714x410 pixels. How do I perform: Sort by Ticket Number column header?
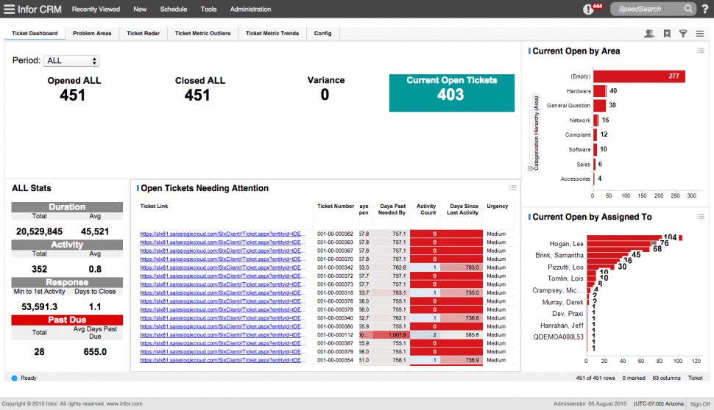[336, 206]
